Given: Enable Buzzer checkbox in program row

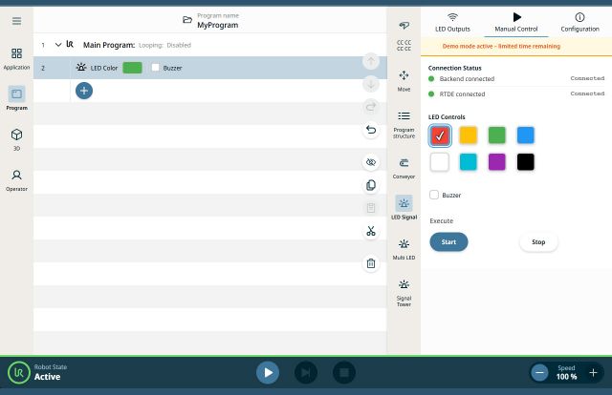Looking at the screenshot, I should point(155,68).
